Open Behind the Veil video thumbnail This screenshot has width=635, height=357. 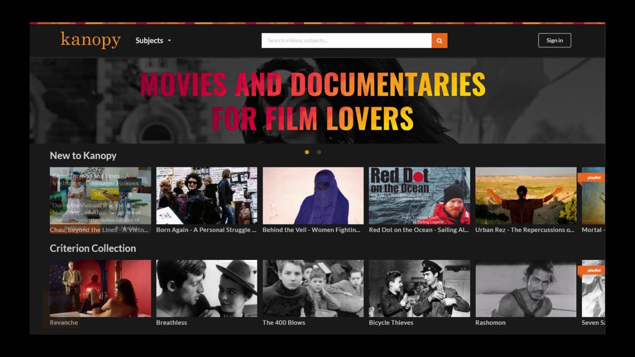(313, 196)
